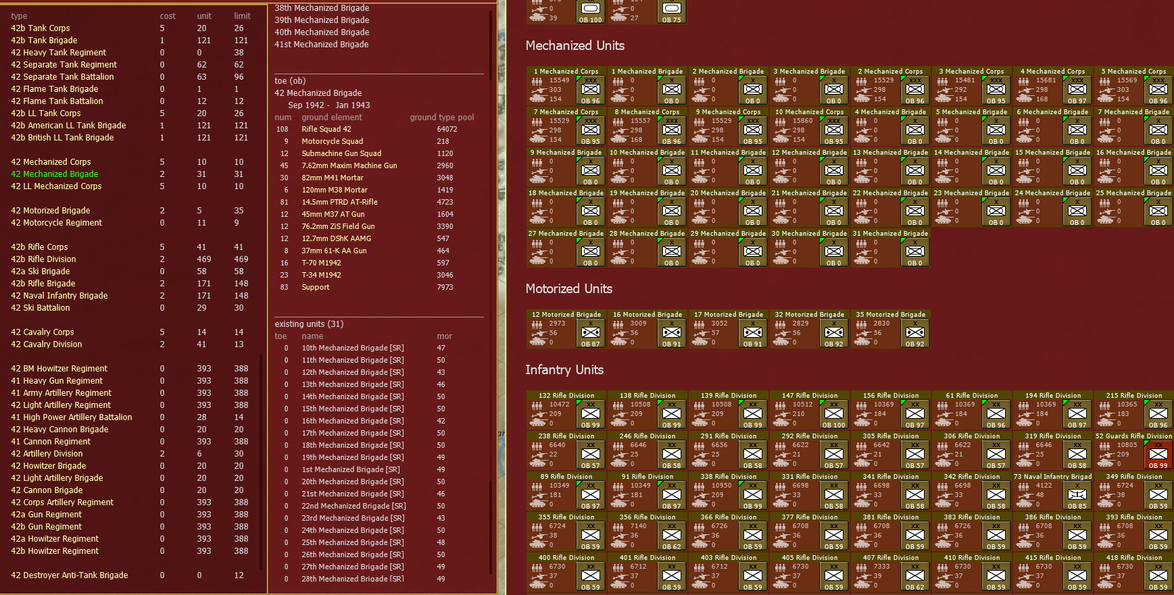
Task: Click the 338 Rifle Division infantry symbol
Action: click(x=753, y=495)
